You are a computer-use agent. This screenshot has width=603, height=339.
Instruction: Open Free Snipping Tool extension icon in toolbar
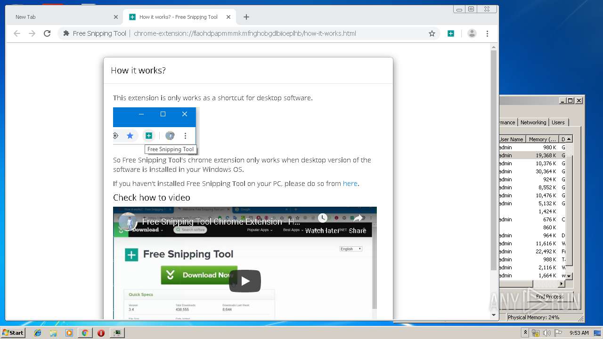[x=451, y=33]
